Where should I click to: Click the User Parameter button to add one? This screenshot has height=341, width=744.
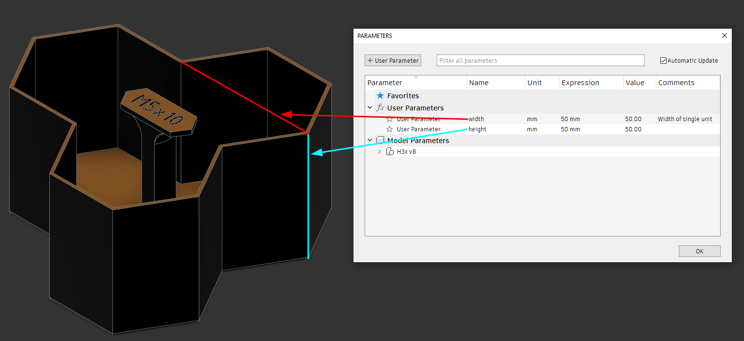click(x=392, y=60)
